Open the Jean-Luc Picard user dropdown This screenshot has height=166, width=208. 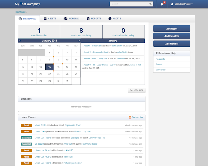click(182, 4)
